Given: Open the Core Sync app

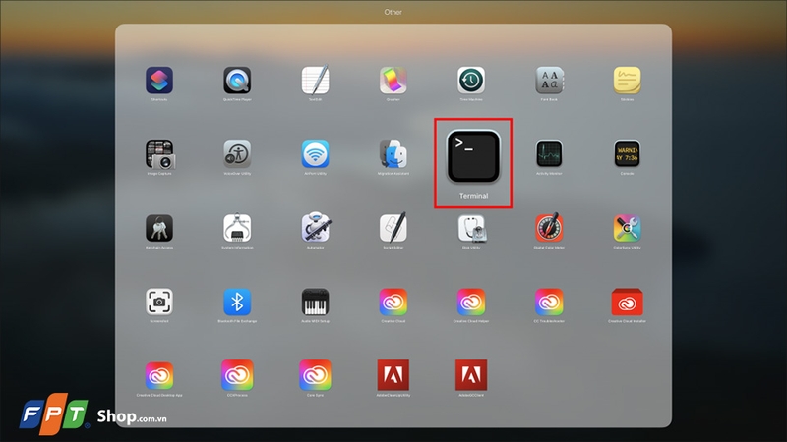Looking at the screenshot, I should tap(315, 375).
